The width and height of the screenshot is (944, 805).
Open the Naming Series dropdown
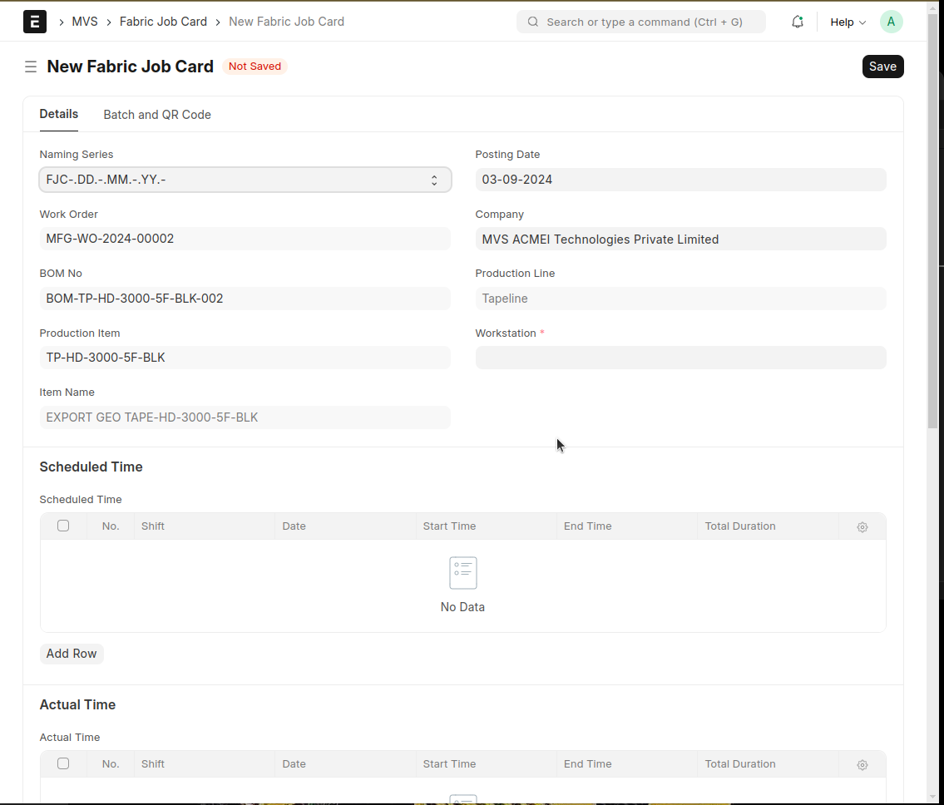click(245, 180)
